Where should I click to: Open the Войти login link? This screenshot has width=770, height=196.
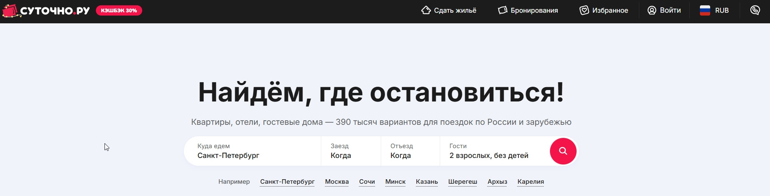664,10
